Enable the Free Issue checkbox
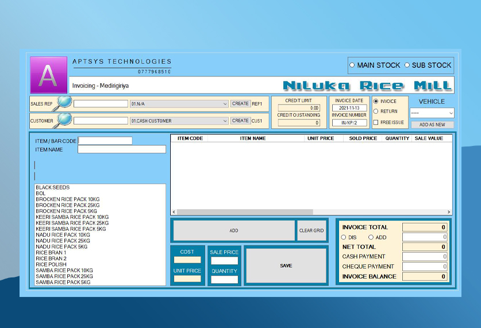 (x=376, y=122)
